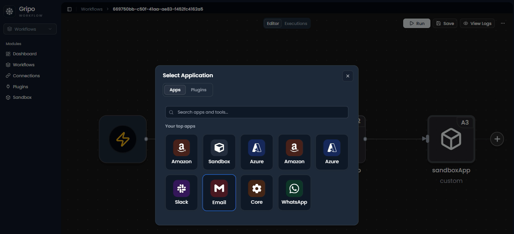Add a node with the plus button
This screenshot has width=514, height=234.
point(497,139)
